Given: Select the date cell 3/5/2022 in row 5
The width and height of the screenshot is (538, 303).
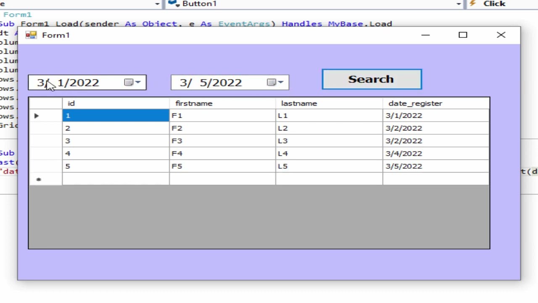Looking at the screenshot, I should (x=436, y=166).
